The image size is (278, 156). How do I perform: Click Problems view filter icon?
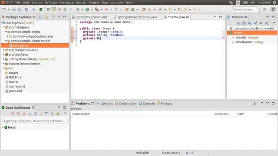[x=255, y=103]
